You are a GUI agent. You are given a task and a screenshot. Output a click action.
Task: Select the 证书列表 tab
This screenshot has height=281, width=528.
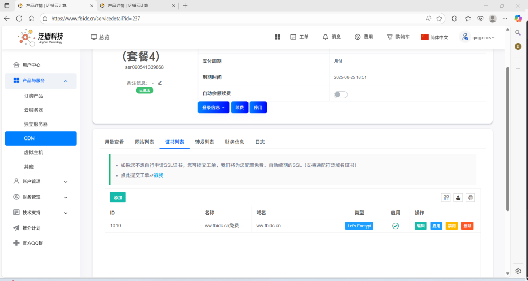tap(174, 142)
